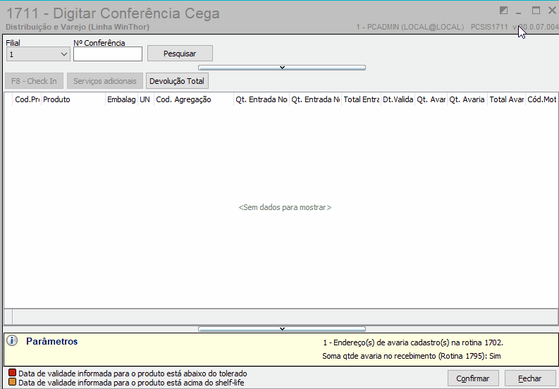Click the Fechar button
559x389 pixels.
[530, 378]
